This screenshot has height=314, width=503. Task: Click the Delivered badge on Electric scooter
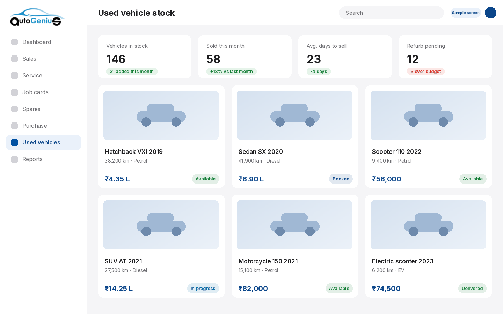tap(472, 288)
